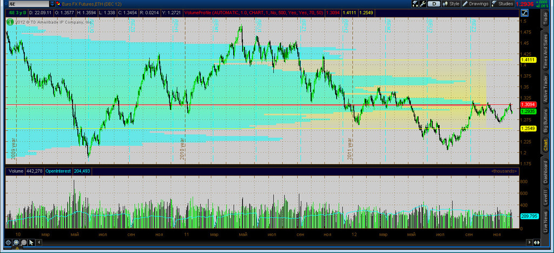Viewport: 554px width, 253px height.
Task: Click the zoom out magnifier icon
Action: pos(24,242)
